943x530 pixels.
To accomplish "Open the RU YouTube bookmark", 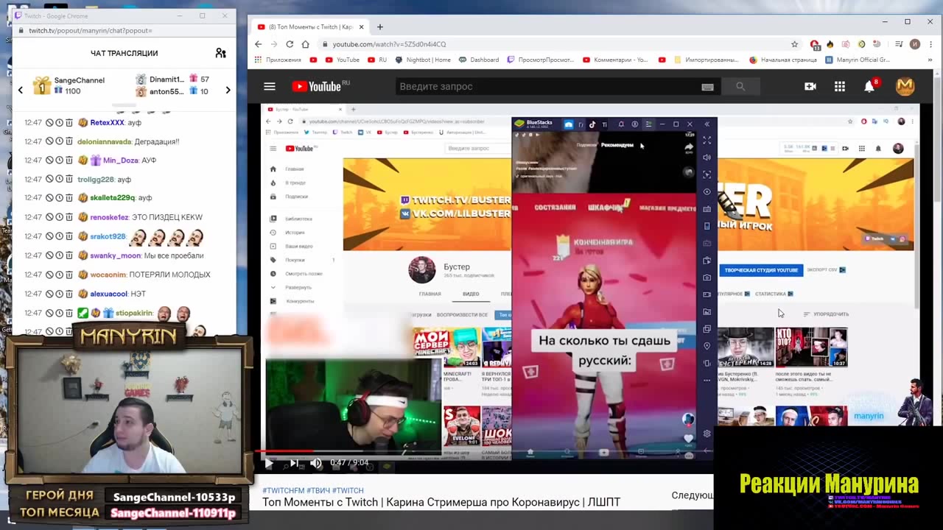I will (377, 60).
